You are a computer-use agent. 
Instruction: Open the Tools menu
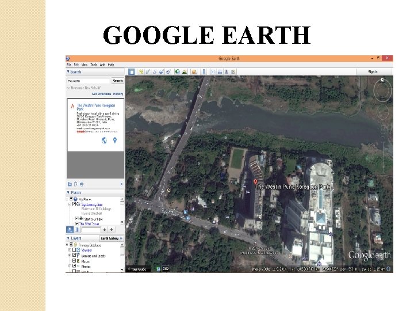pyautogui.click(x=94, y=65)
